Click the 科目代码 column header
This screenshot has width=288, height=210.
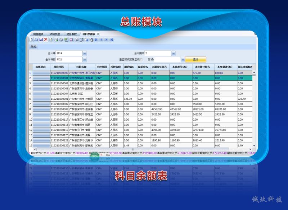point(59,67)
